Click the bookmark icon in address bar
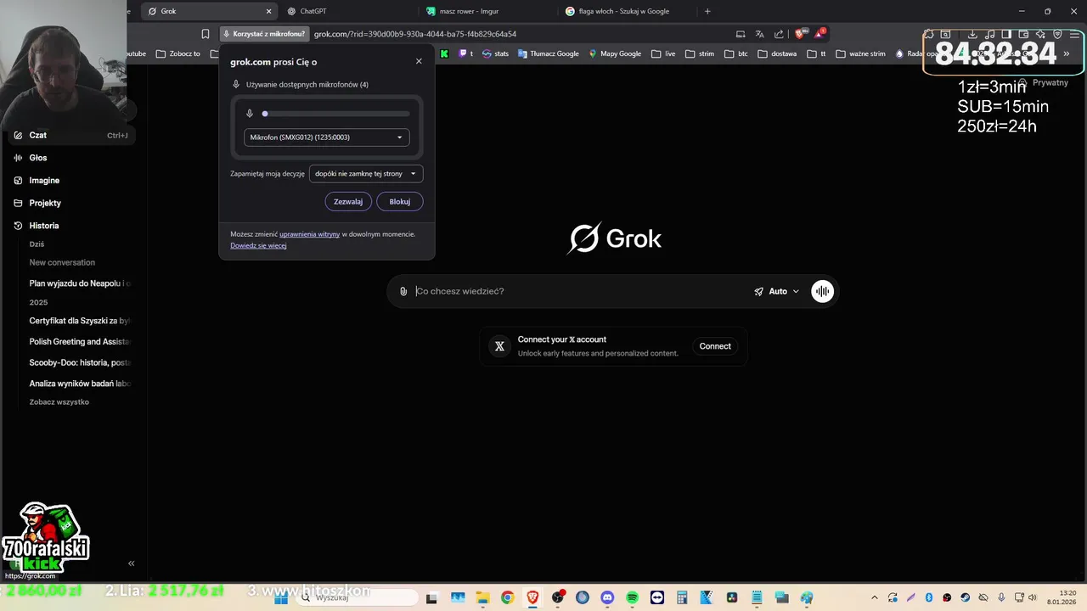This screenshot has height=611, width=1087. (206, 34)
